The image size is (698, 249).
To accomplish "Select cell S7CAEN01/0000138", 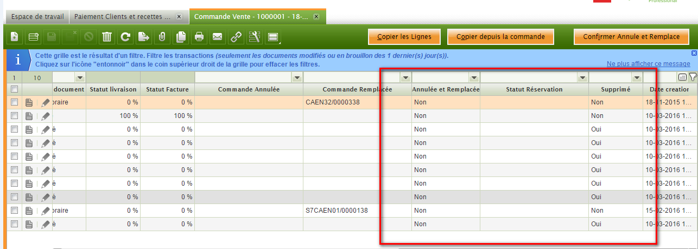I will point(357,211).
